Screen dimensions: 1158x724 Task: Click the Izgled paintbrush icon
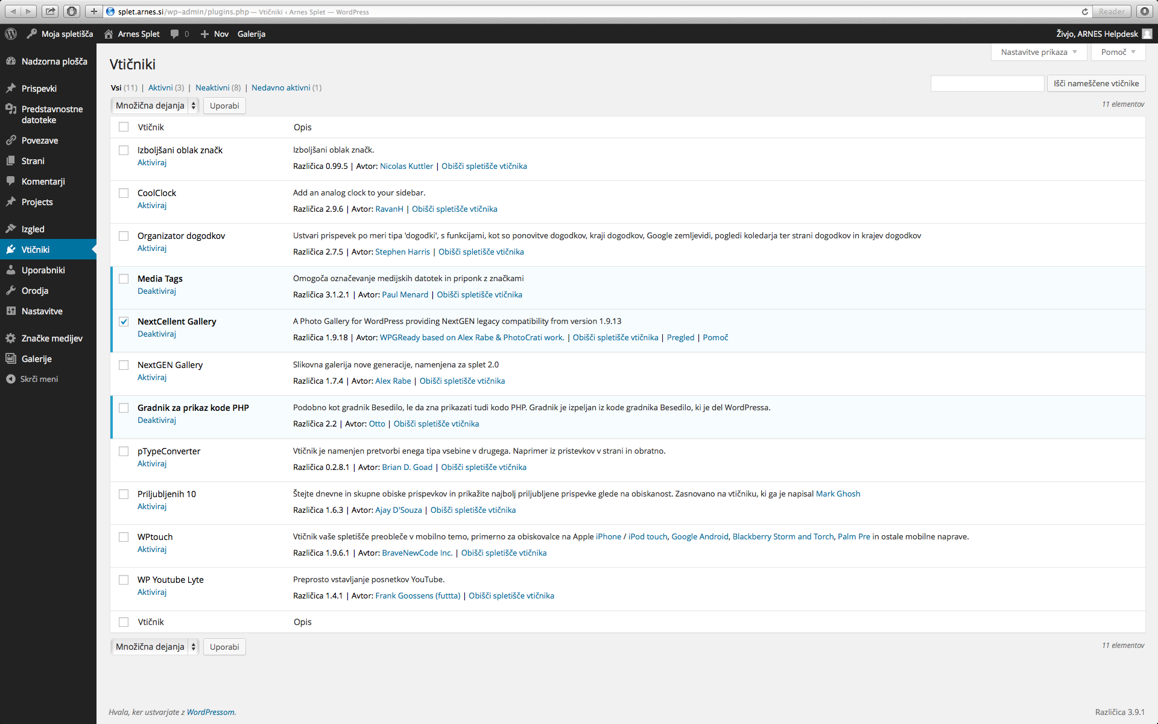pyautogui.click(x=11, y=229)
